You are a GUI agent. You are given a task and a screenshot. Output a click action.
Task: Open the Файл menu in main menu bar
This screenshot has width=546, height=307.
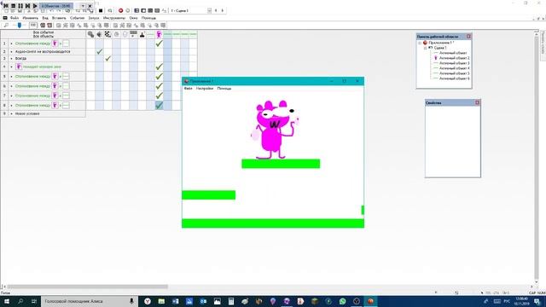[x=15, y=18]
